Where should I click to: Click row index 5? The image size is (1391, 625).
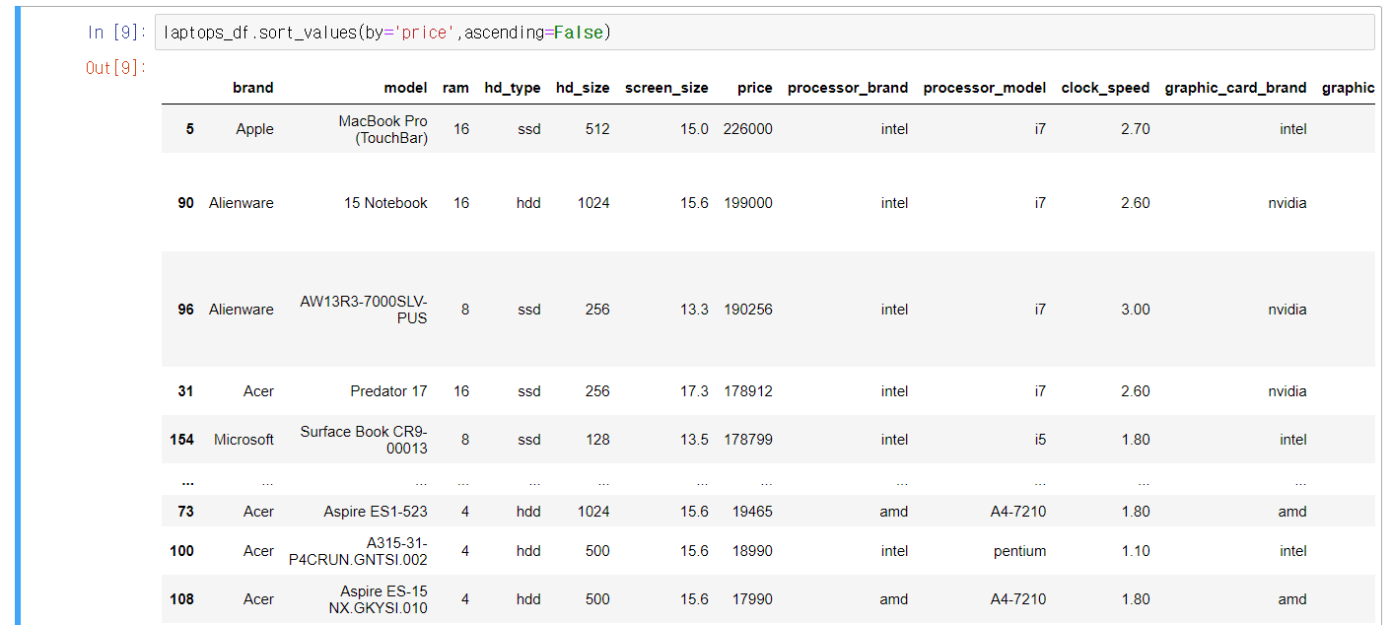190,129
